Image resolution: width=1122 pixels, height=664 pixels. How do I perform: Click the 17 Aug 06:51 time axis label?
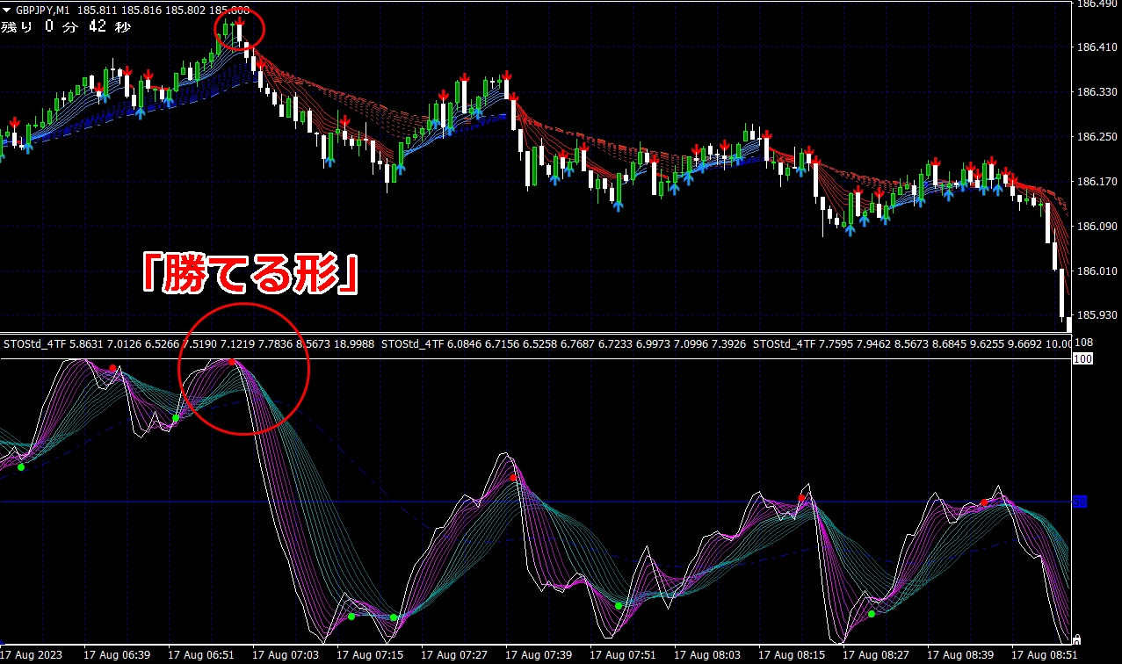pos(201,655)
